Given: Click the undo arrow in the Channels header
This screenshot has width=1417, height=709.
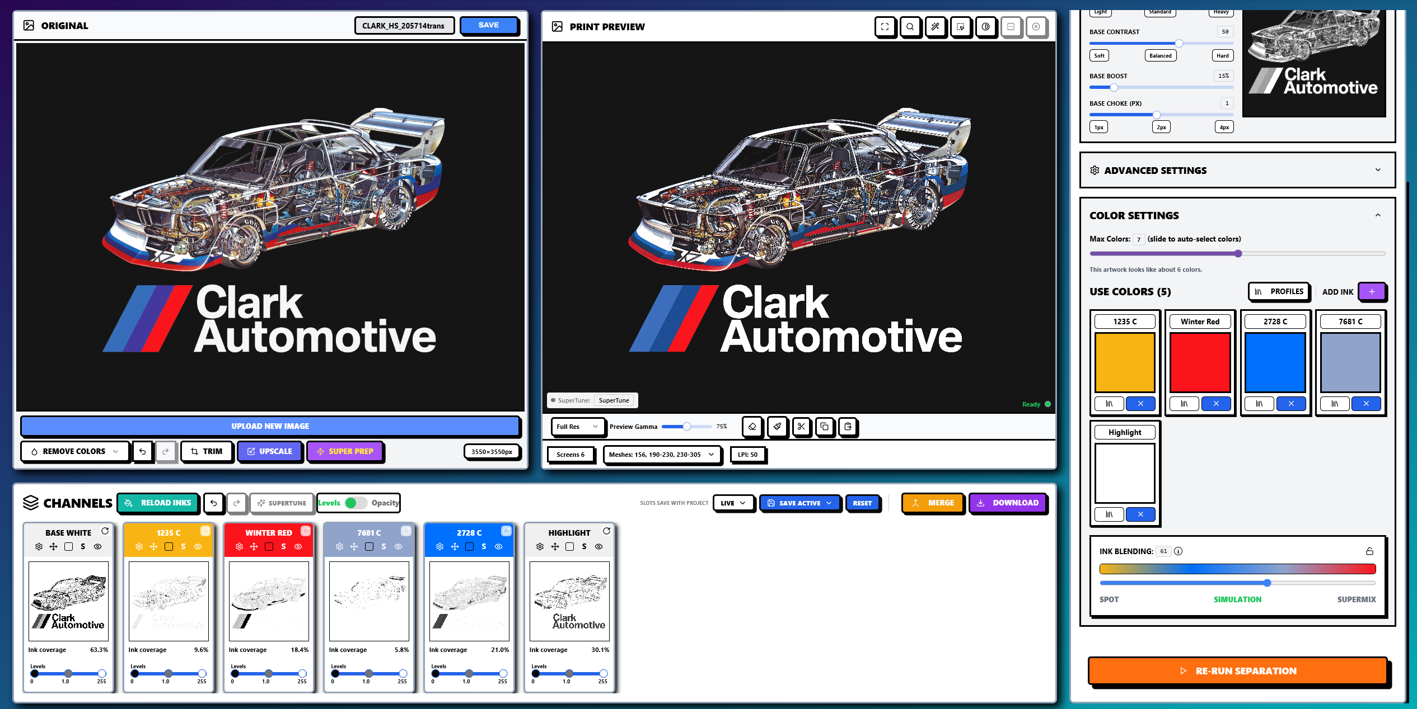Looking at the screenshot, I should (x=213, y=503).
